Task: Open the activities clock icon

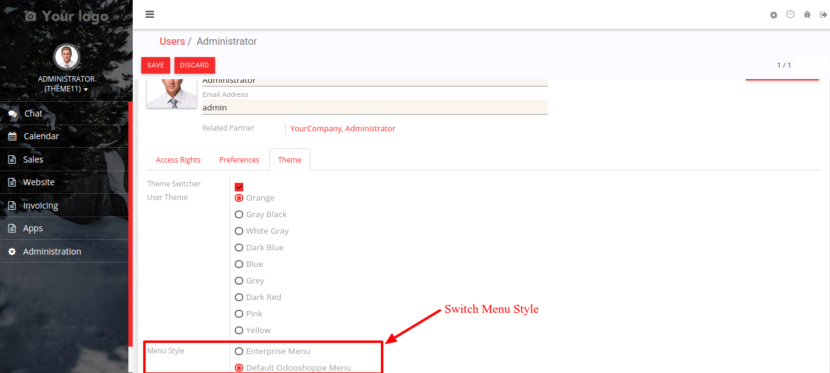Action: click(x=791, y=14)
